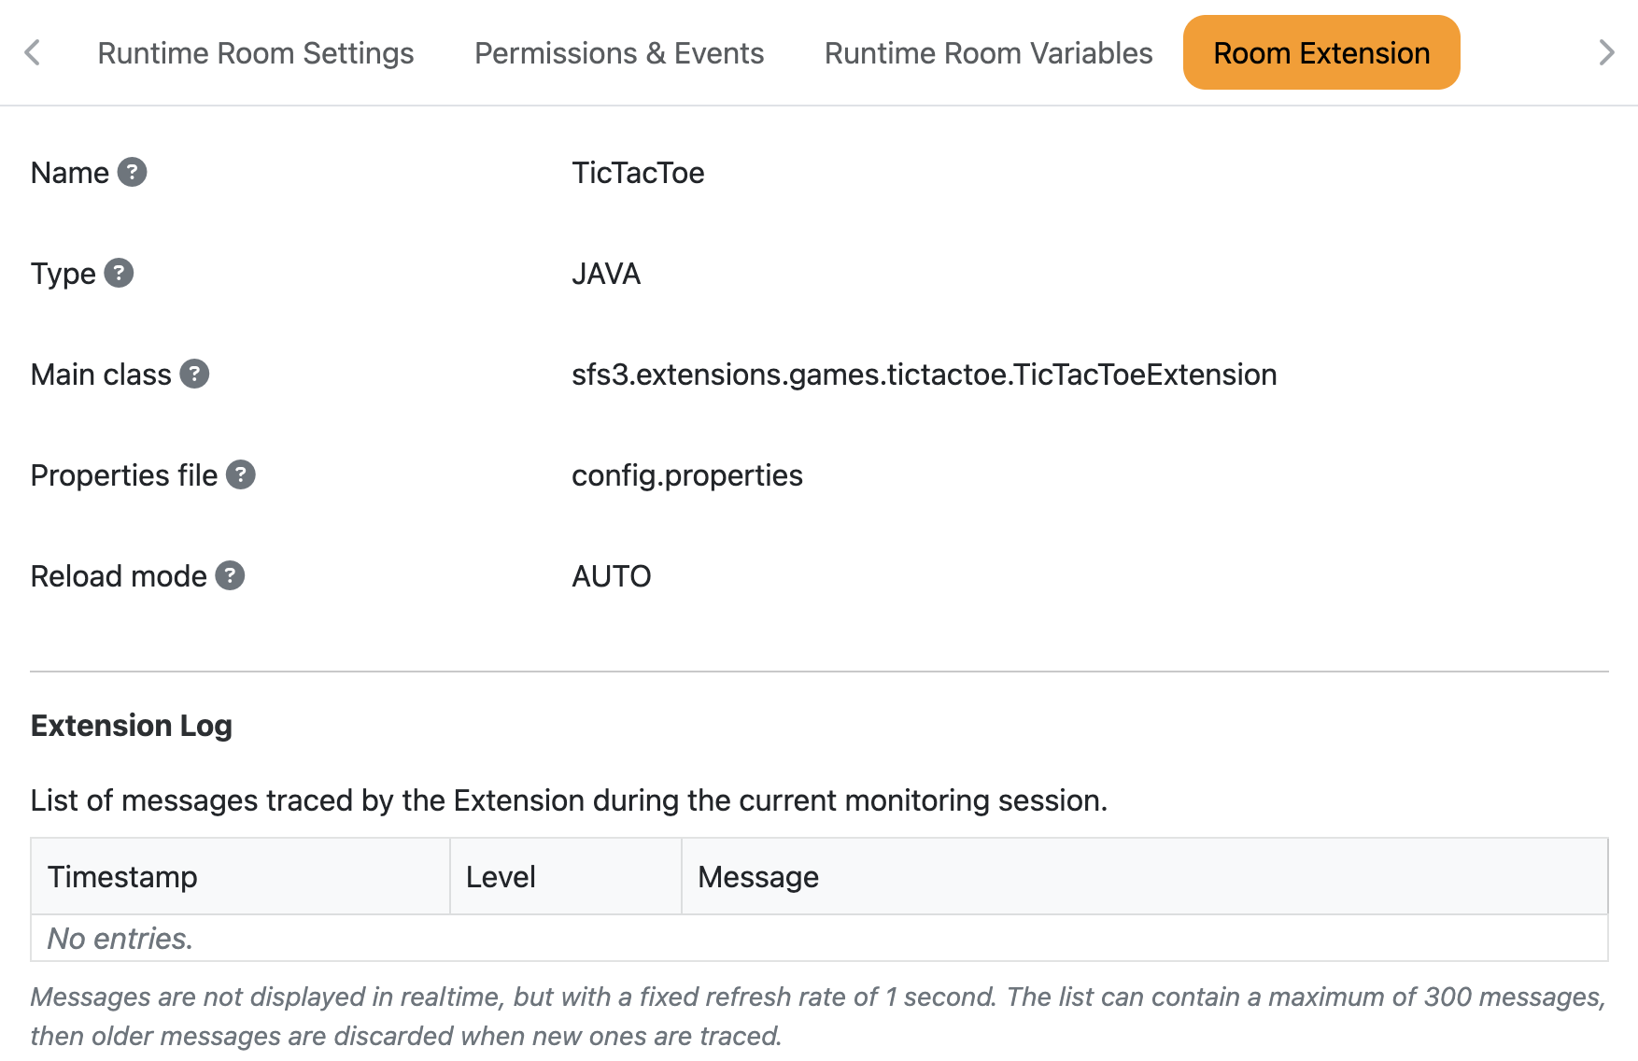This screenshot has width=1638, height=1061.
Task: Switch to the Runtime Room Settings tab
Action: pyautogui.click(x=257, y=52)
